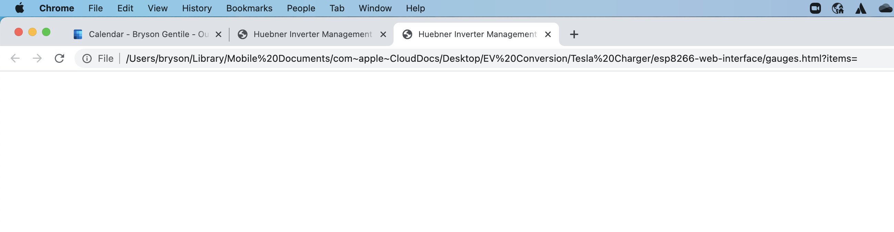Click the globe icon in menu bar
The image size is (894, 232).
(838, 8)
